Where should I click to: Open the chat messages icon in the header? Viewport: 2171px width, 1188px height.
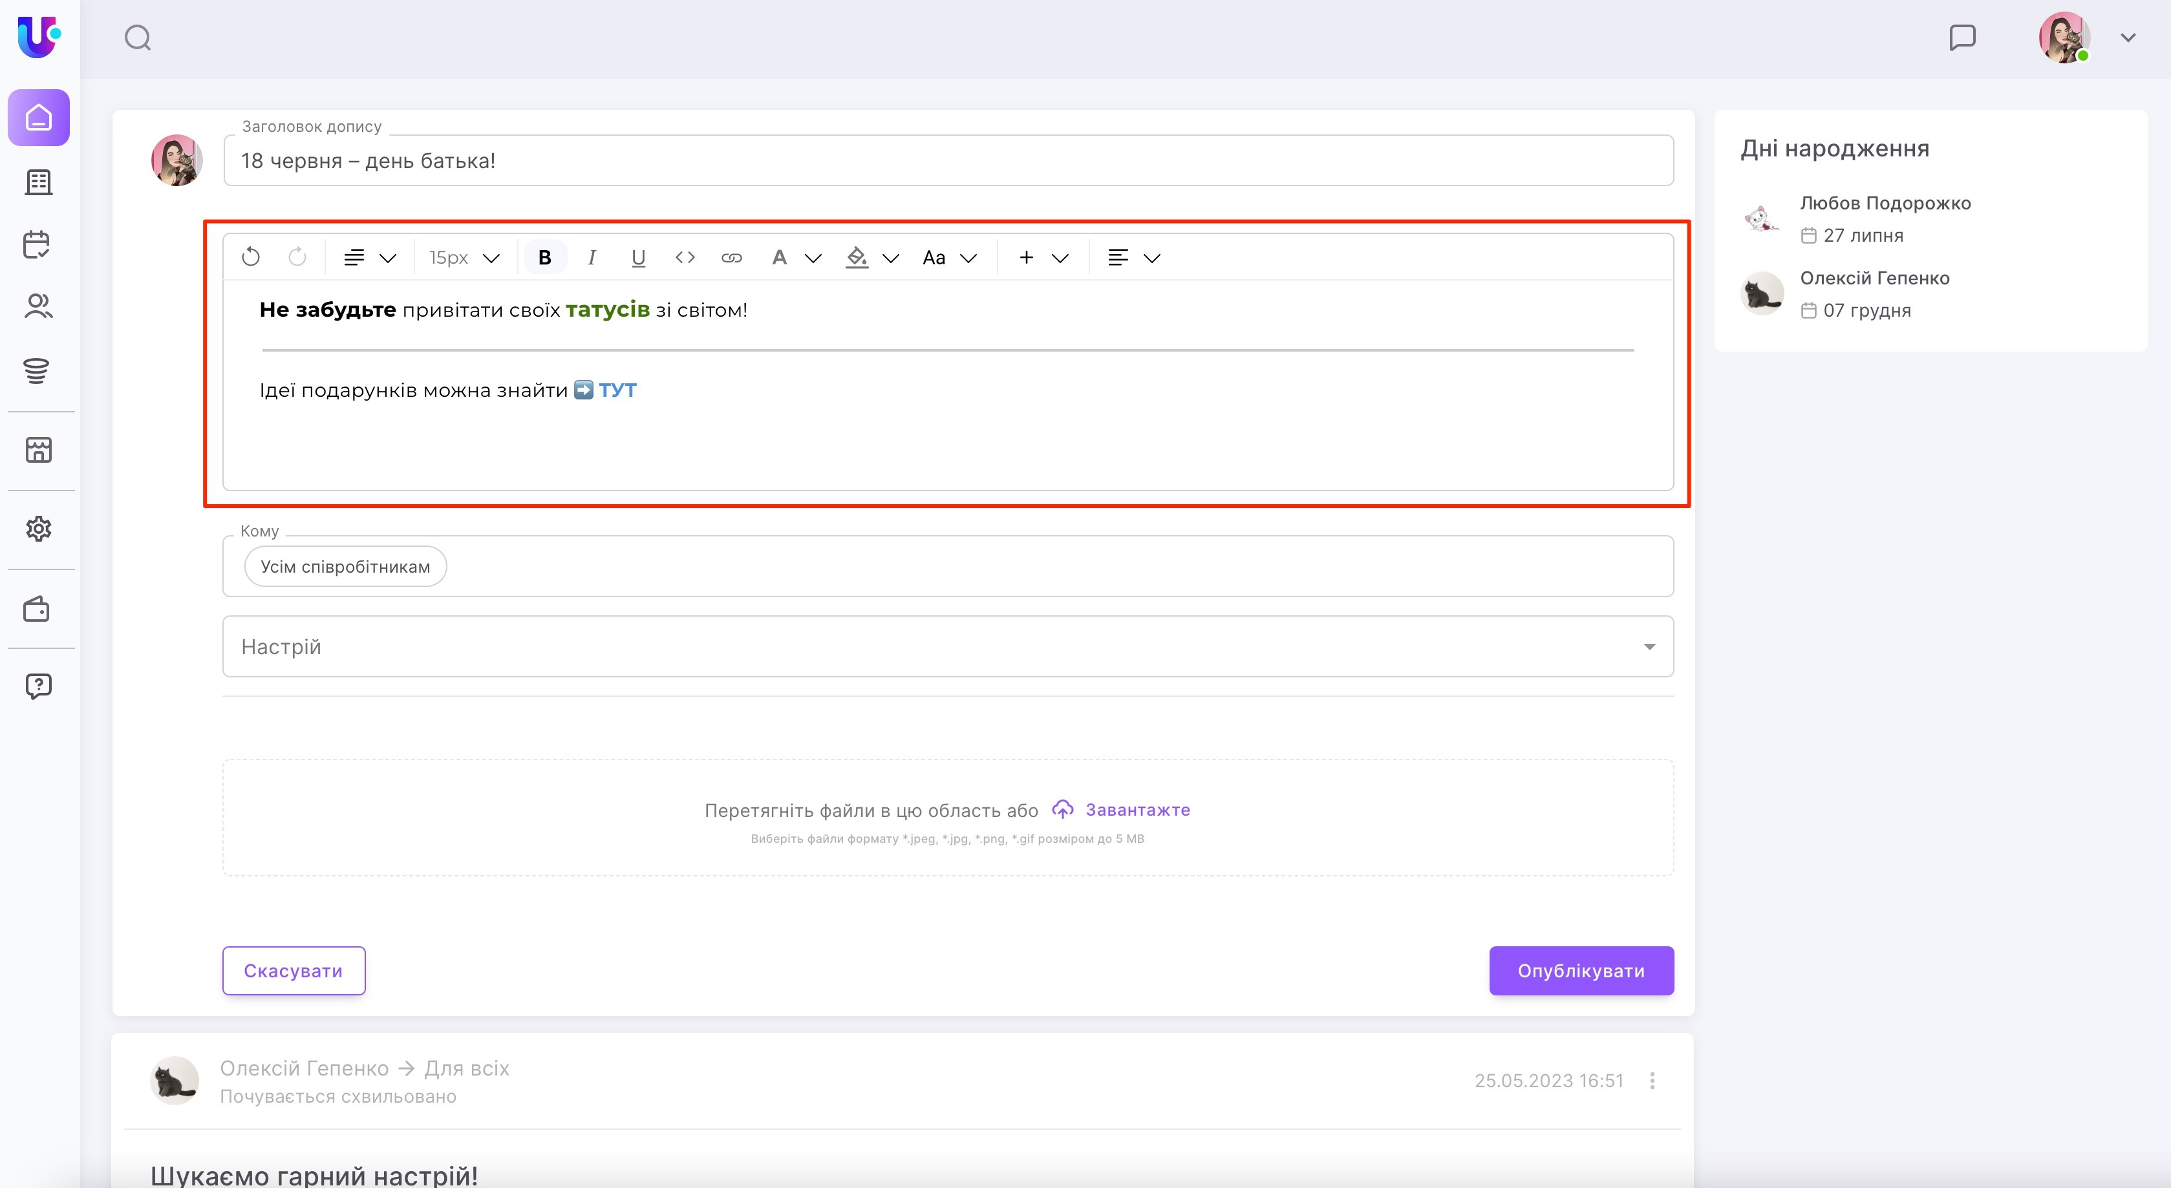1962,37
